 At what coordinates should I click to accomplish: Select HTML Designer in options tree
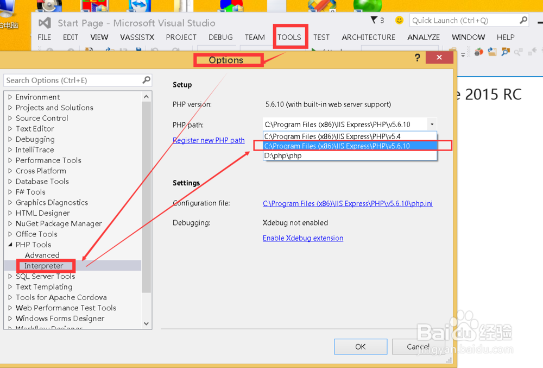(x=43, y=213)
